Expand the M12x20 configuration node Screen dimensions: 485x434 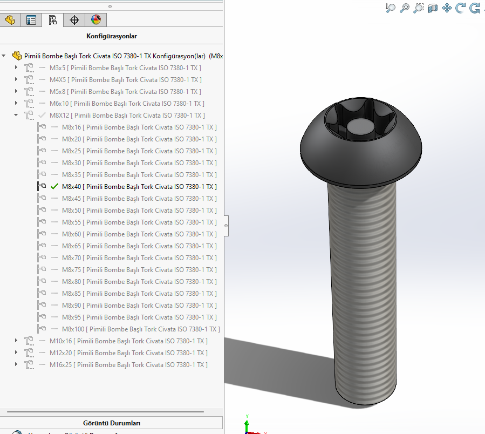pos(16,352)
